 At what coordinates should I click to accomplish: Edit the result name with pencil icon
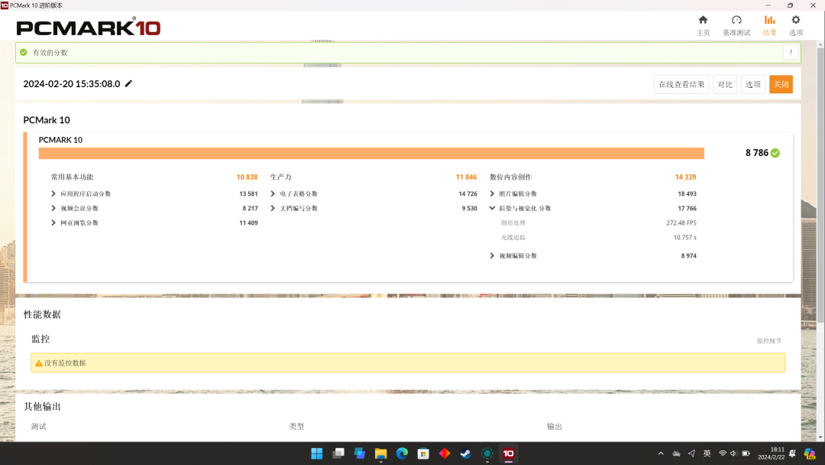pyautogui.click(x=128, y=83)
